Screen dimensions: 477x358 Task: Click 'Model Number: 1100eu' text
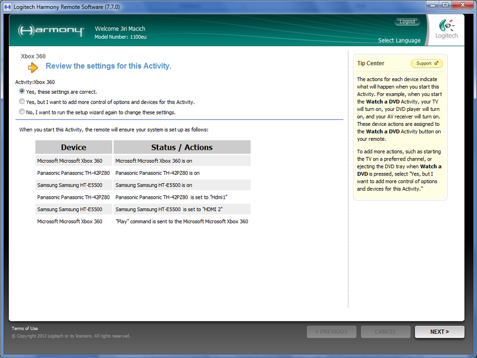[120, 37]
